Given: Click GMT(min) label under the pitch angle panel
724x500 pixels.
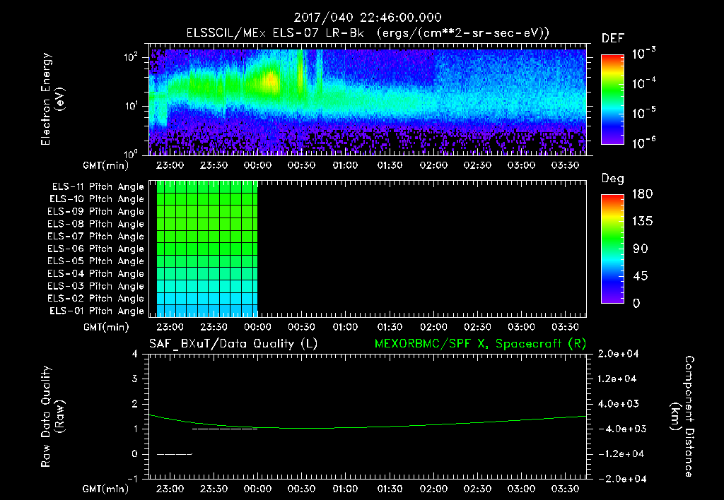Looking at the screenshot, I should [x=106, y=327].
